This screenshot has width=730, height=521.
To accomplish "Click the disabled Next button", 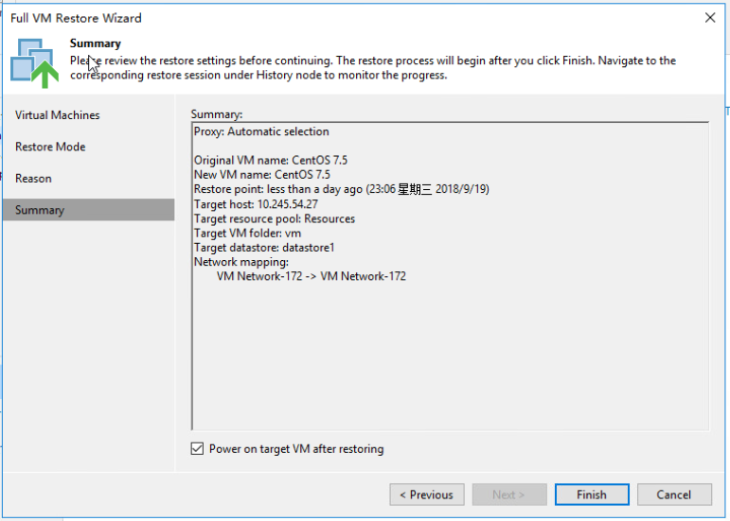I will 509,495.
